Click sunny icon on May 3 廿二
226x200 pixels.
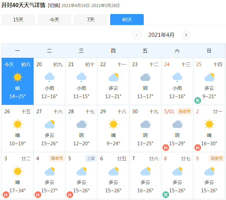[x=18, y=171]
